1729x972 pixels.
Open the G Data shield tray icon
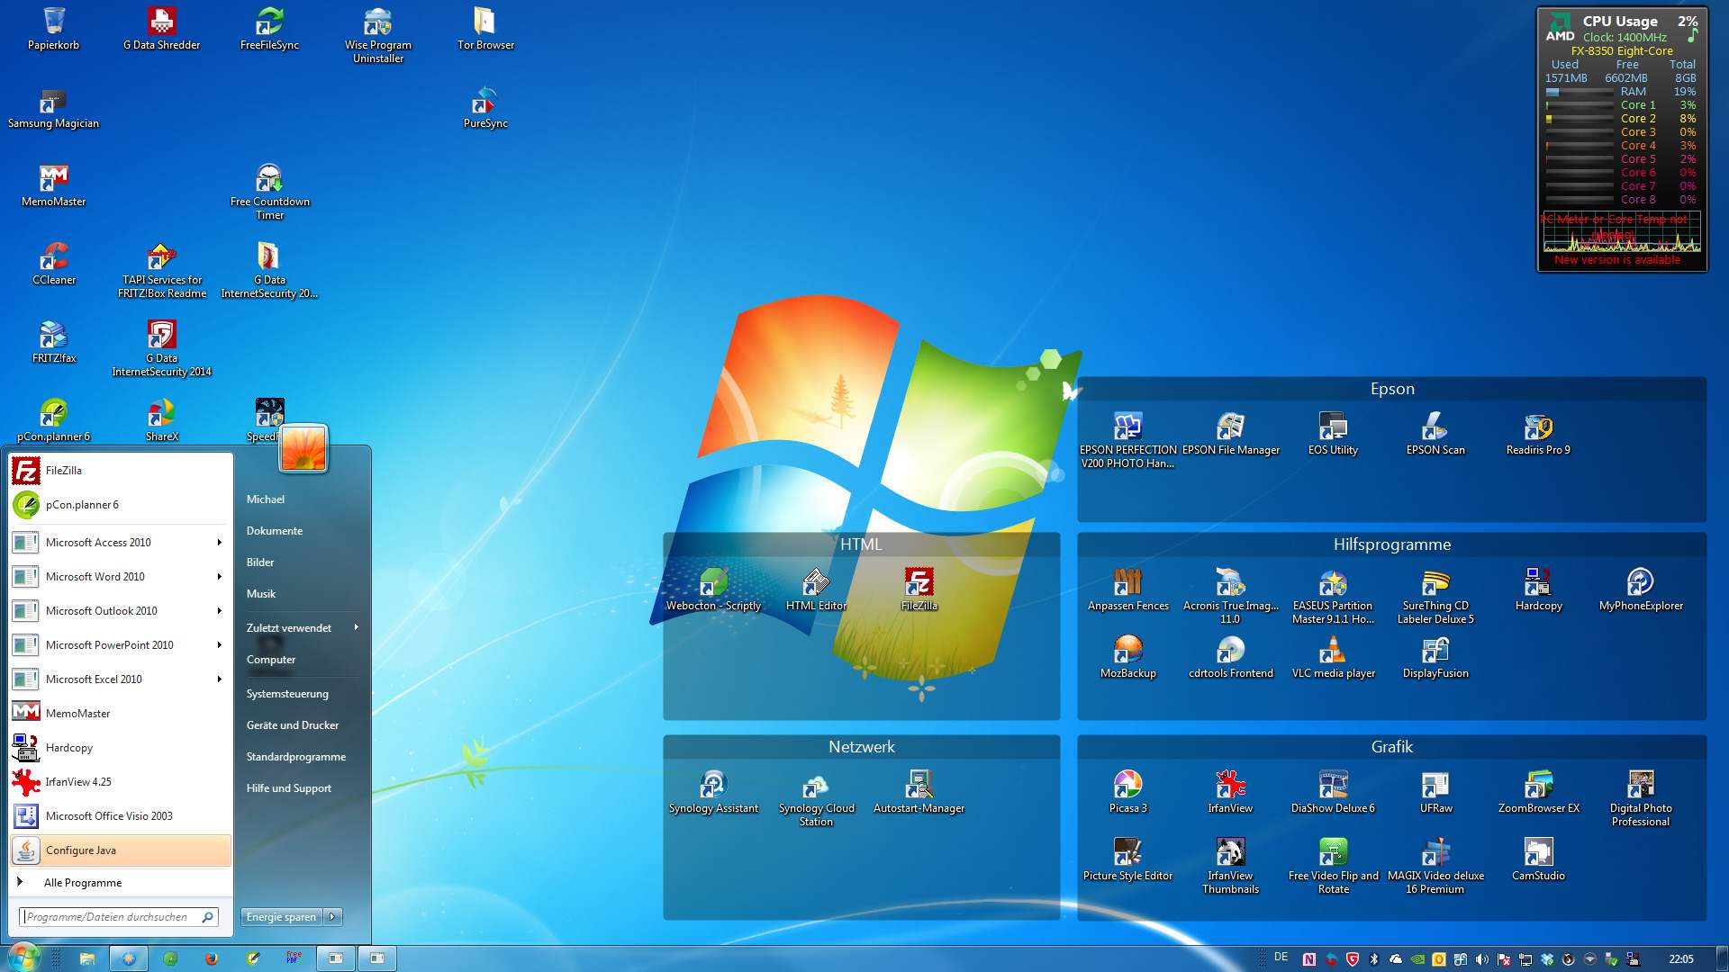pyautogui.click(x=1352, y=959)
